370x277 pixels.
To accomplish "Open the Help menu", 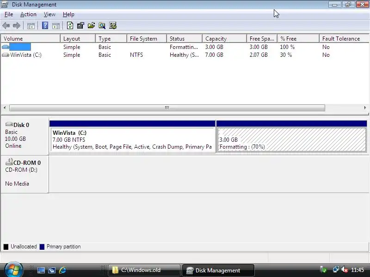I will pyautogui.click(x=68, y=14).
